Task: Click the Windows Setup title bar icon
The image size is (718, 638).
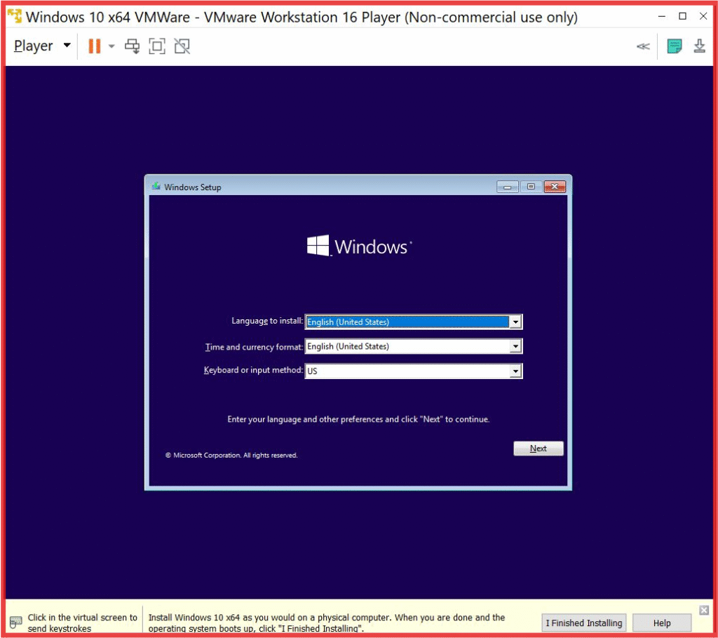Action: coord(156,187)
